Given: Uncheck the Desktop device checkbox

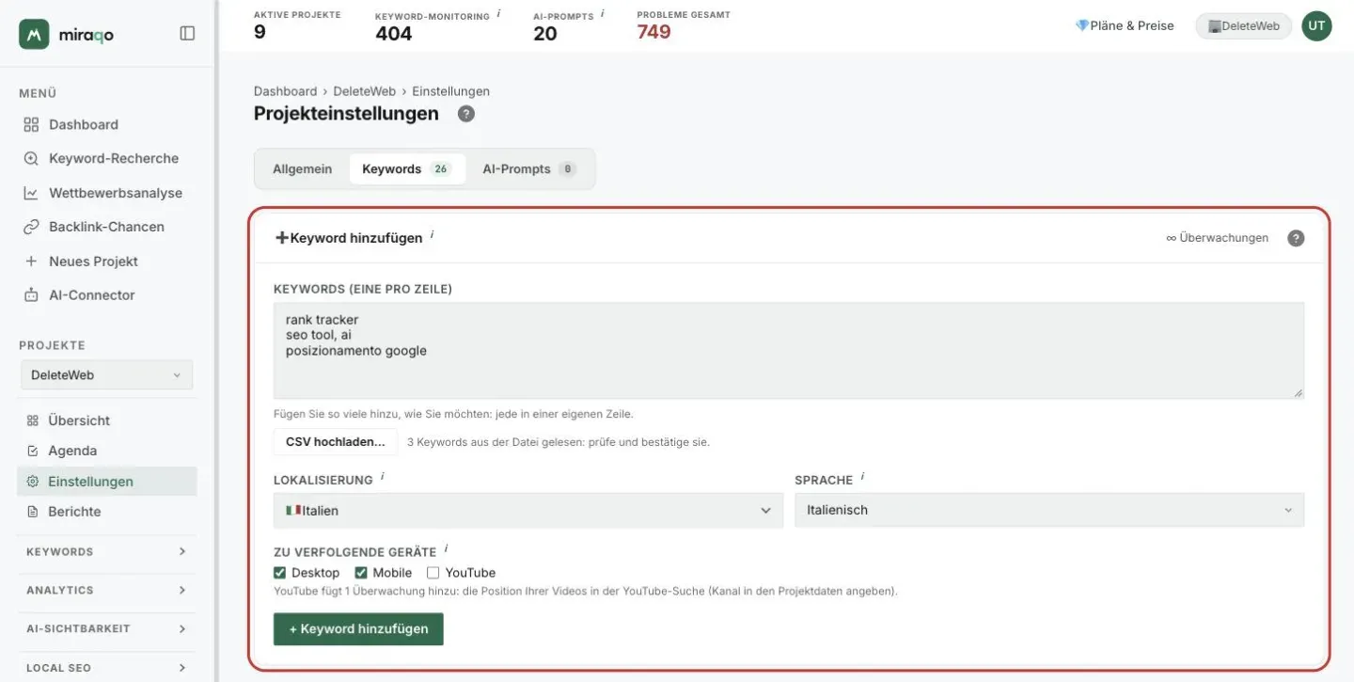Looking at the screenshot, I should (279, 573).
